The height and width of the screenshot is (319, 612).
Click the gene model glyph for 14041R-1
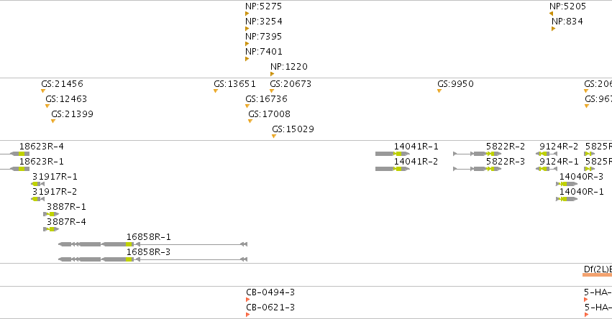tap(393, 154)
